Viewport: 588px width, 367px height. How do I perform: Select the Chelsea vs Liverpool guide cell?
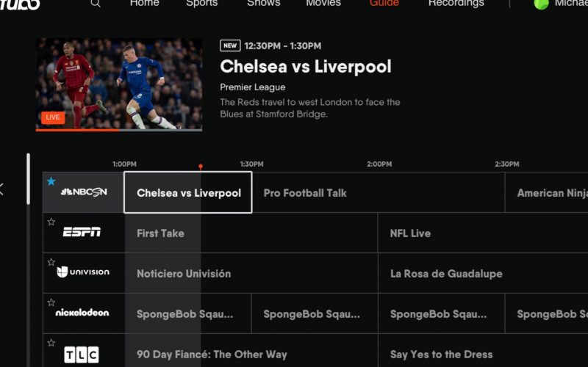click(x=188, y=193)
